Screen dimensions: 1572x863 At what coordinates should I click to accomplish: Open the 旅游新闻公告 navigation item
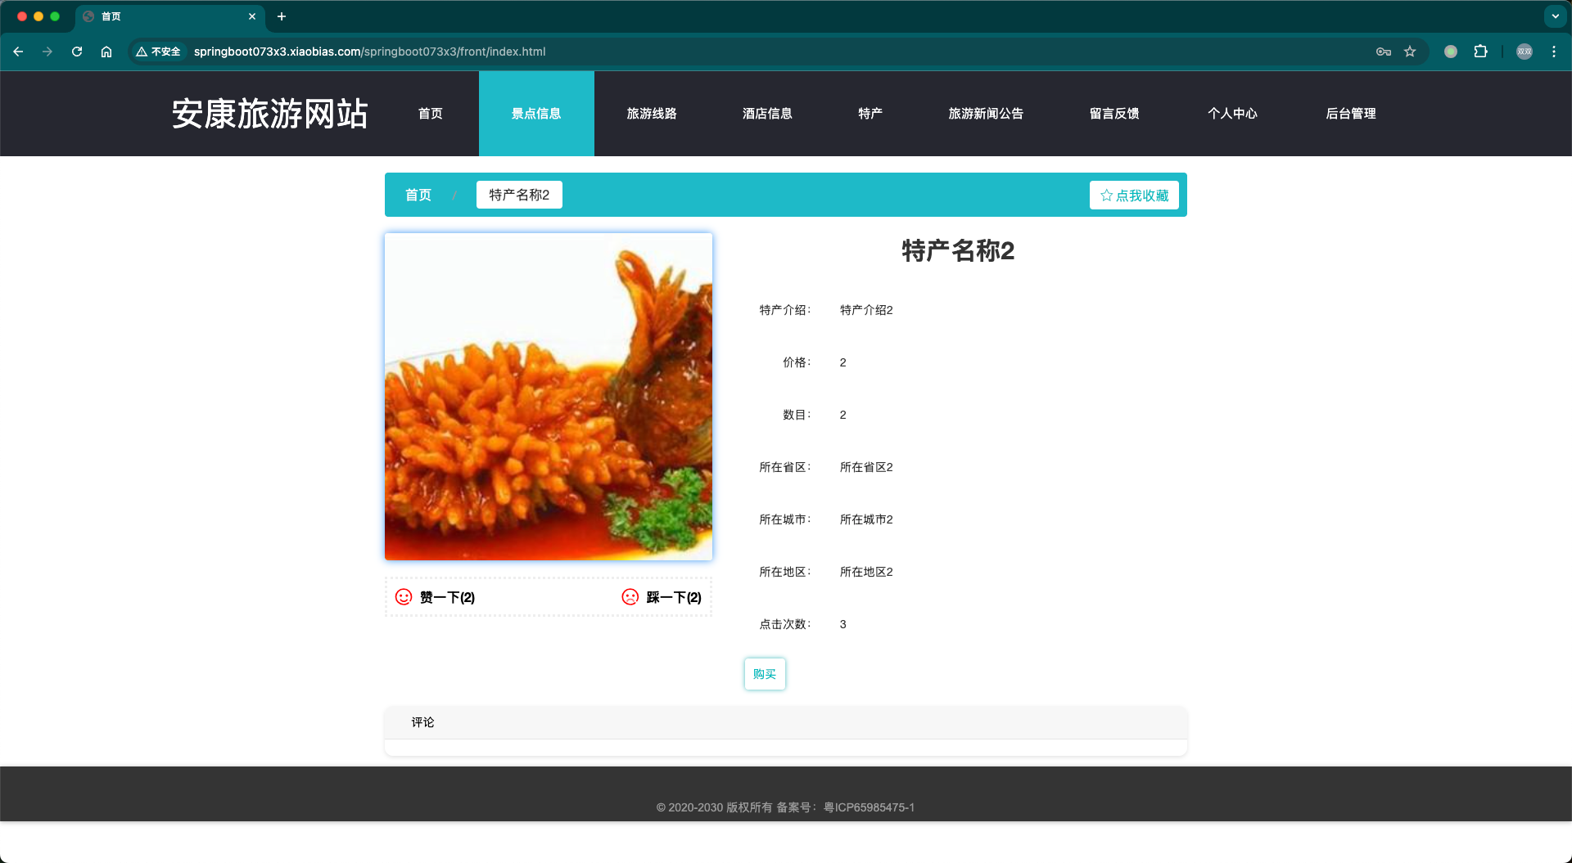986,114
